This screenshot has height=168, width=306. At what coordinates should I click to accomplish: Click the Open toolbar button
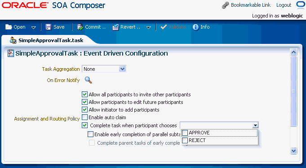[x=15, y=27]
